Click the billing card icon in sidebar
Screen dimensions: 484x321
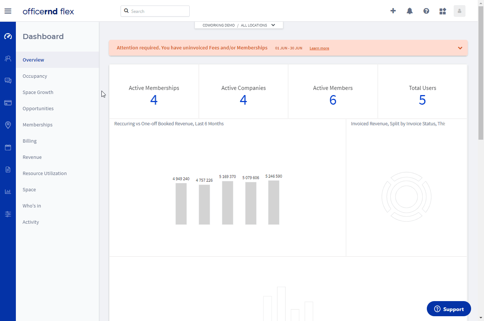point(8,103)
